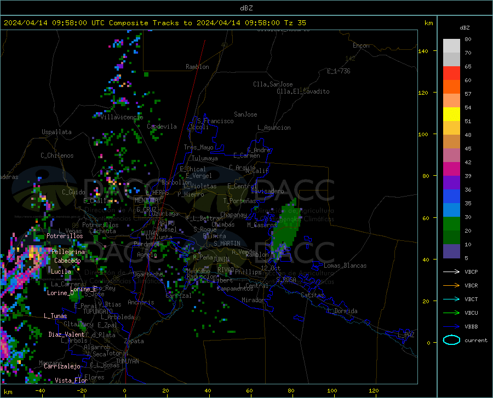493x398 pixels.
Task: Click the Tulumaya place label
Action: pyautogui.click(x=205, y=158)
